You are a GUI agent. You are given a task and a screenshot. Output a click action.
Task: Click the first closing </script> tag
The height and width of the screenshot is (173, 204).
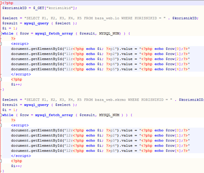click(x=21, y=74)
